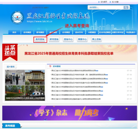
Task: Open the 高考频道 navigation tab
Action: [27, 32]
